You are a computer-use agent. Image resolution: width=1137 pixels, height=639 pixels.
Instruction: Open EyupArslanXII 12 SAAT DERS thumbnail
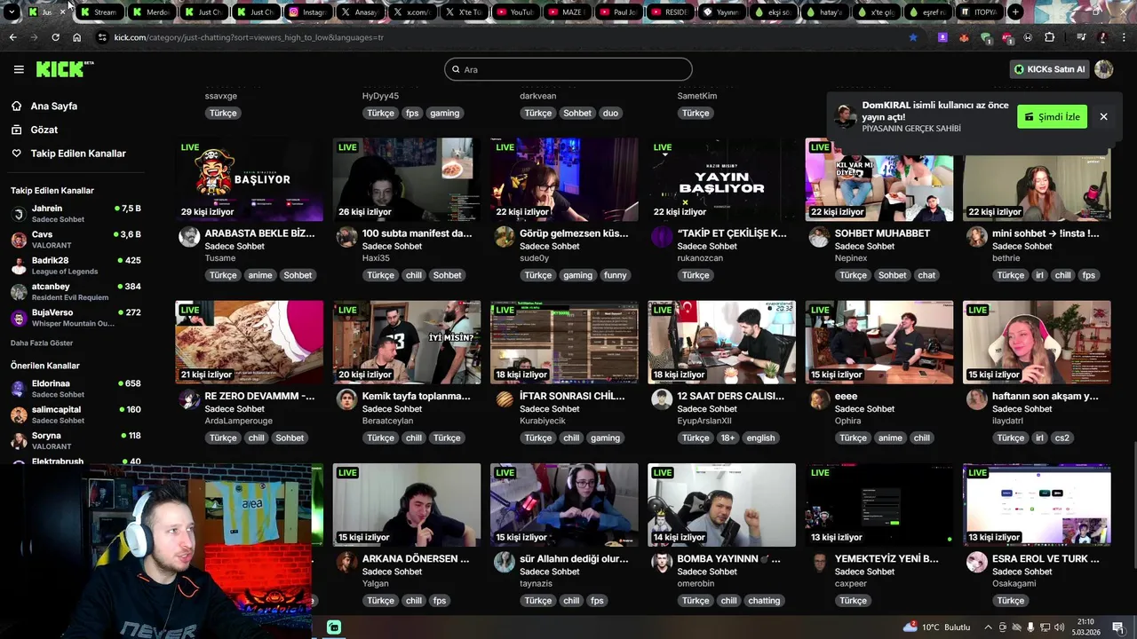click(722, 342)
